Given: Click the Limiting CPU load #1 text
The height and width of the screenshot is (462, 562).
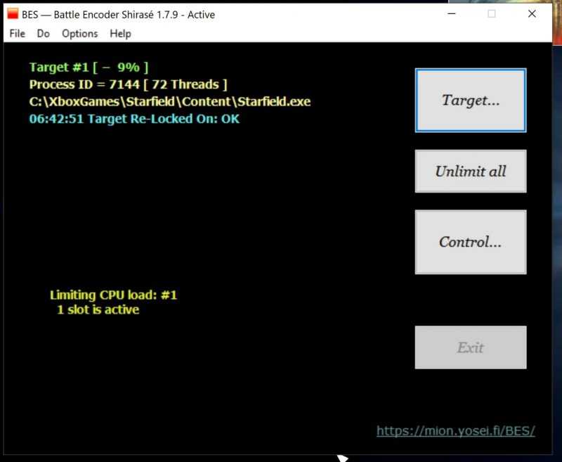Looking at the screenshot, I should pos(113,295).
